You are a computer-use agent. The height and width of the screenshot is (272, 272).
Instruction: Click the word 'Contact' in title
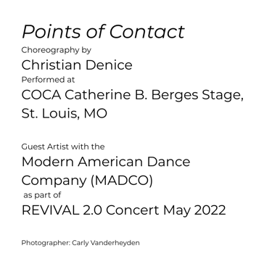[x=147, y=32]
